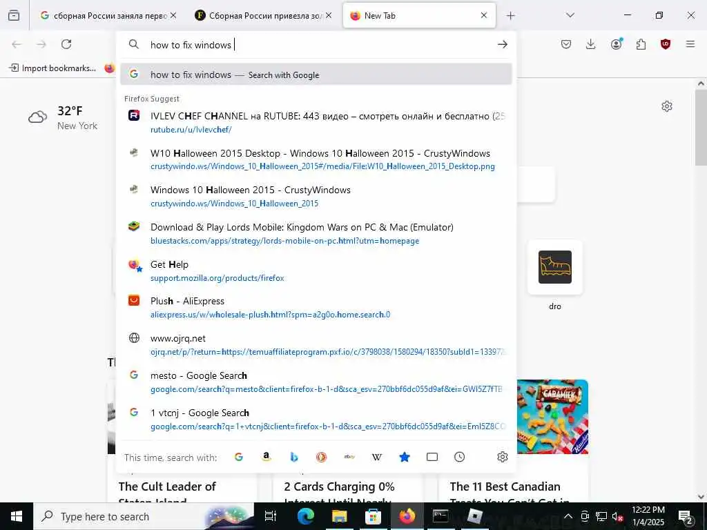Open the www.ojrq.net suggestion
The height and width of the screenshot is (530, 707).
tap(316, 345)
